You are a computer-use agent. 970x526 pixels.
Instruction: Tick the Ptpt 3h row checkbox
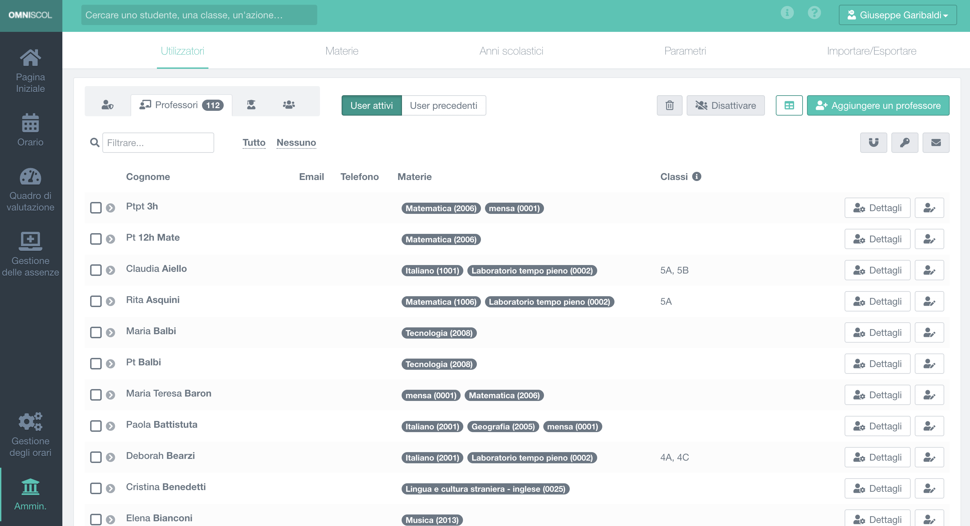pyautogui.click(x=96, y=208)
